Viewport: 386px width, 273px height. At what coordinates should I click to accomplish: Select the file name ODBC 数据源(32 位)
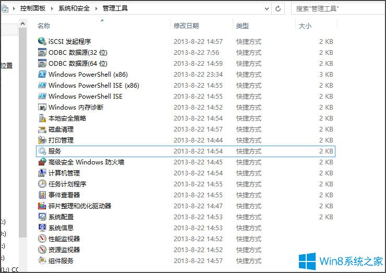click(78, 53)
